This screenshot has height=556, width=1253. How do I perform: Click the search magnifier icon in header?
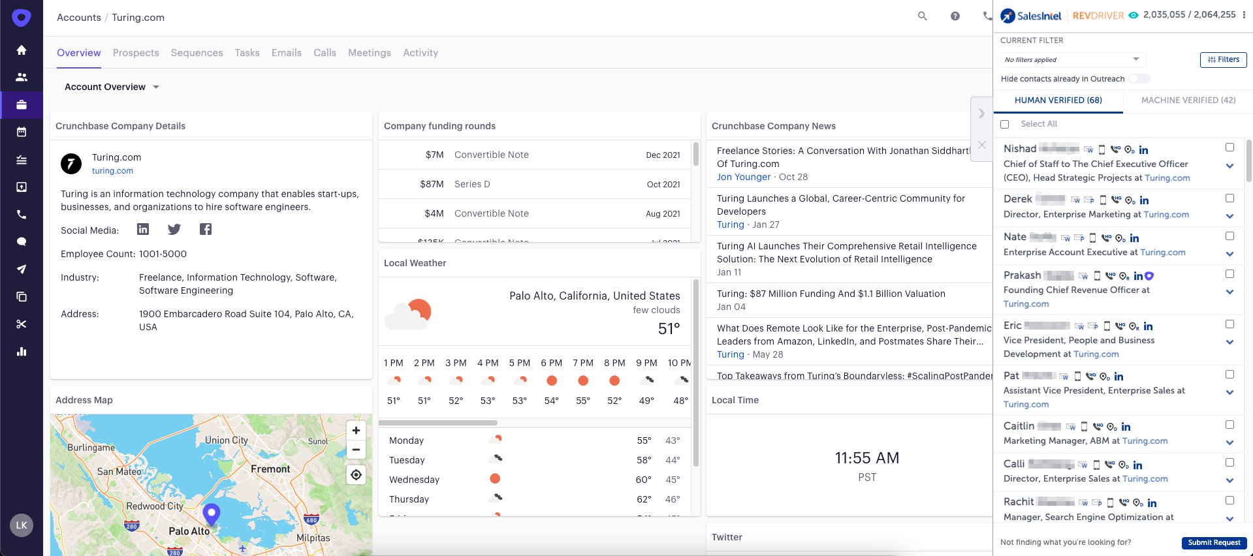click(922, 16)
